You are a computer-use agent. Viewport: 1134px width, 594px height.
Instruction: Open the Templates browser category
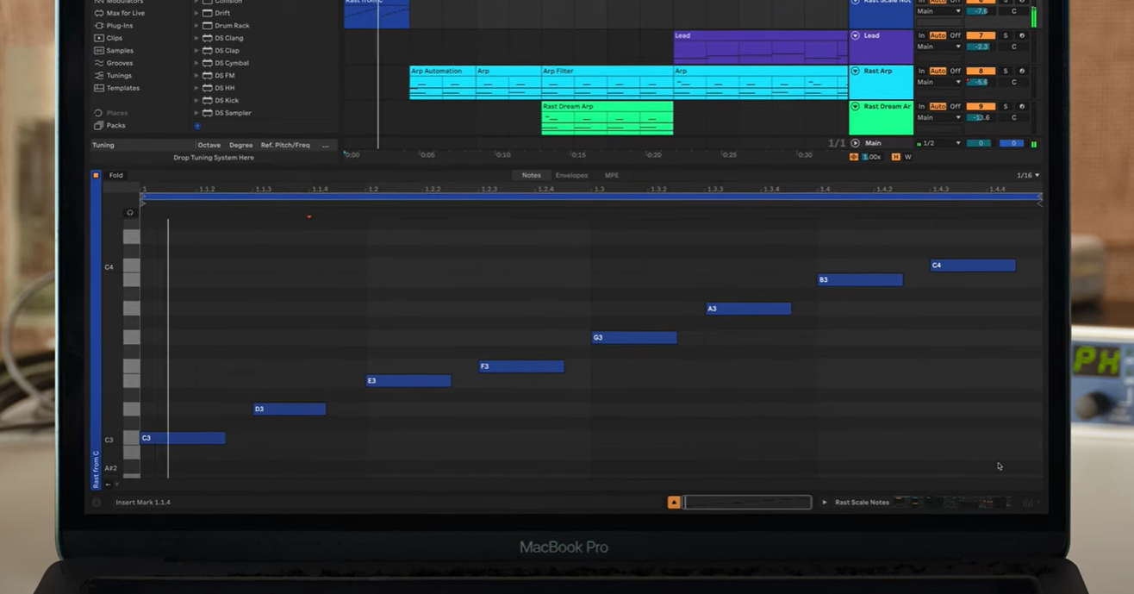[x=116, y=88]
